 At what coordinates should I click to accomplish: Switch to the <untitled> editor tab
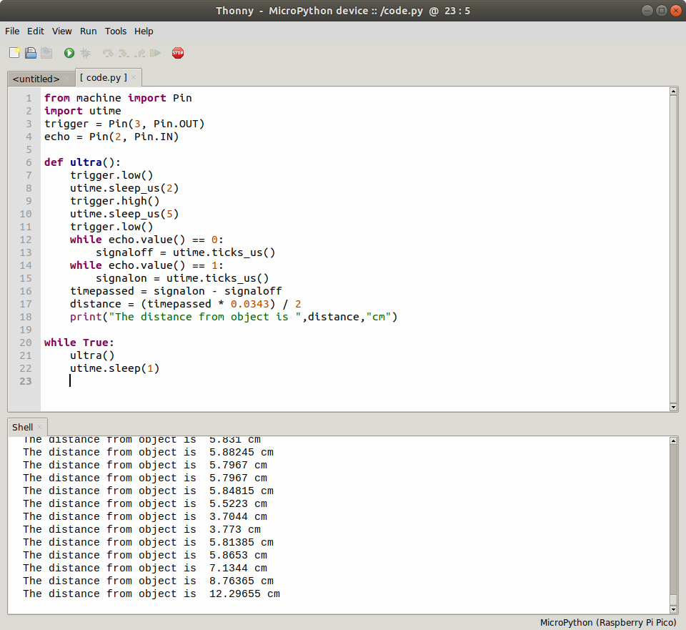click(36, 78)
